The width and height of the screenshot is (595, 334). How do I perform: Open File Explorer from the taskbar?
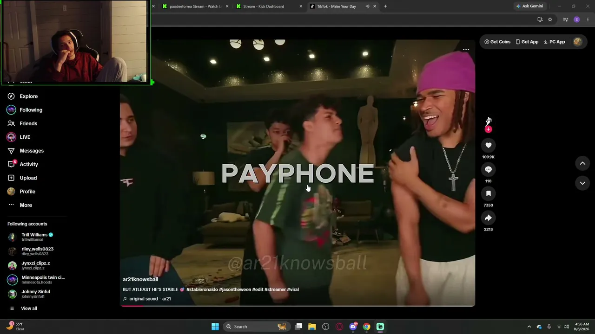tap(312, 327)
